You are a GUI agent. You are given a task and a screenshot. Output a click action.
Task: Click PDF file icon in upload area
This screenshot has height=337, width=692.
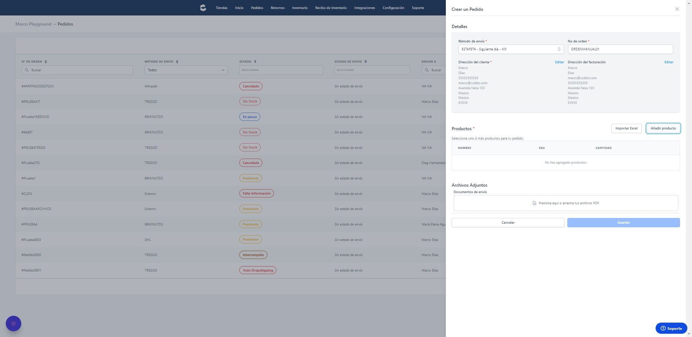coord(534,203)
